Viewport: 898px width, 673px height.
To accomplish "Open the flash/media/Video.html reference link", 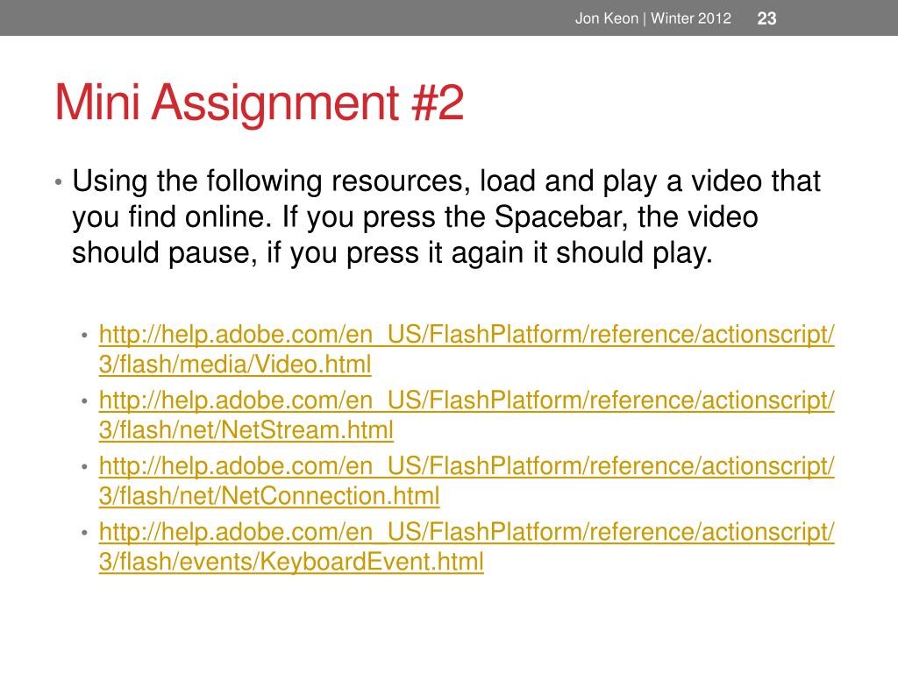I will click(x=467, y=349).
